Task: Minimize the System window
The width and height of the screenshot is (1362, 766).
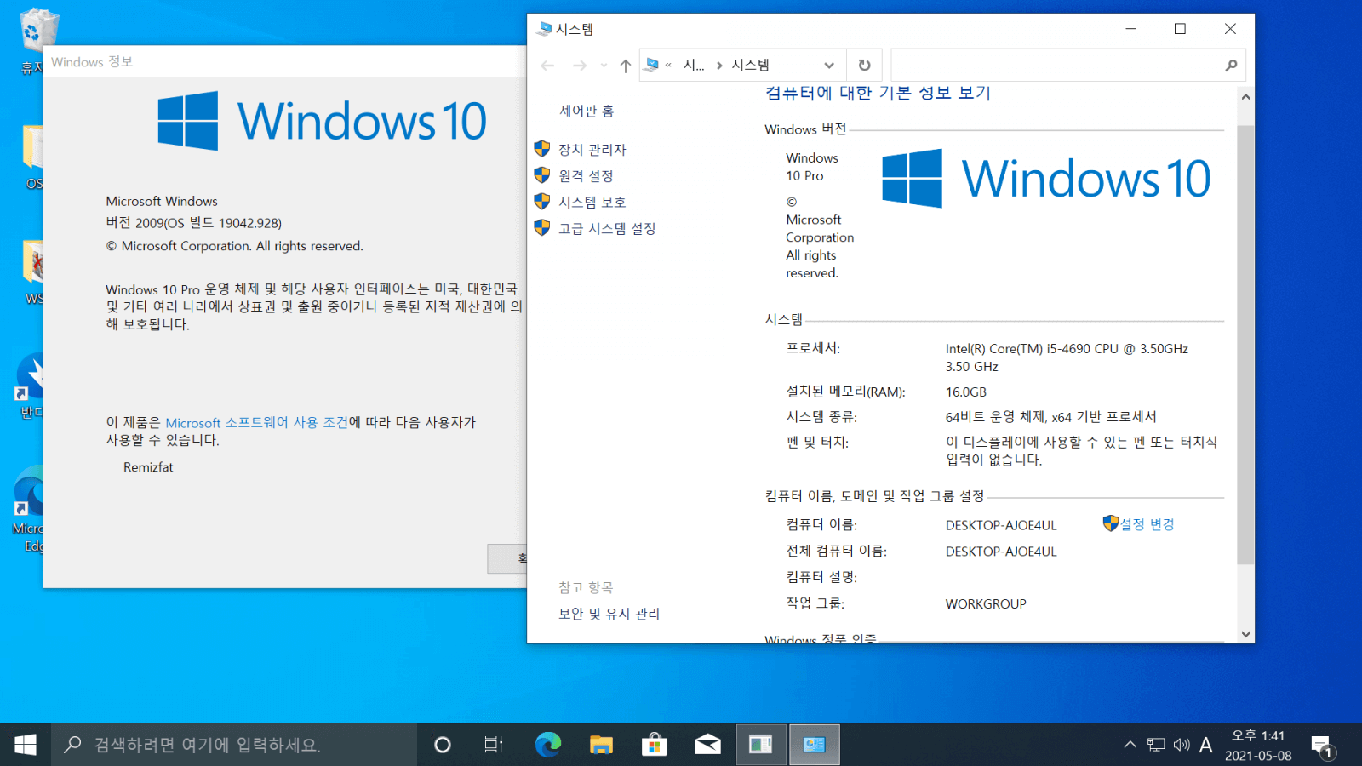Action: click(x=1130, y=29)
